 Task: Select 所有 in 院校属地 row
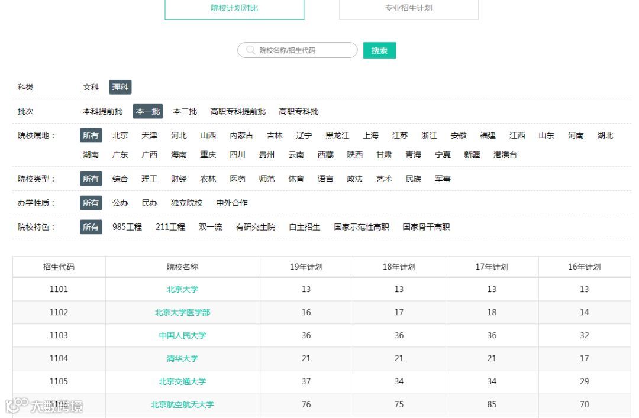91,135
